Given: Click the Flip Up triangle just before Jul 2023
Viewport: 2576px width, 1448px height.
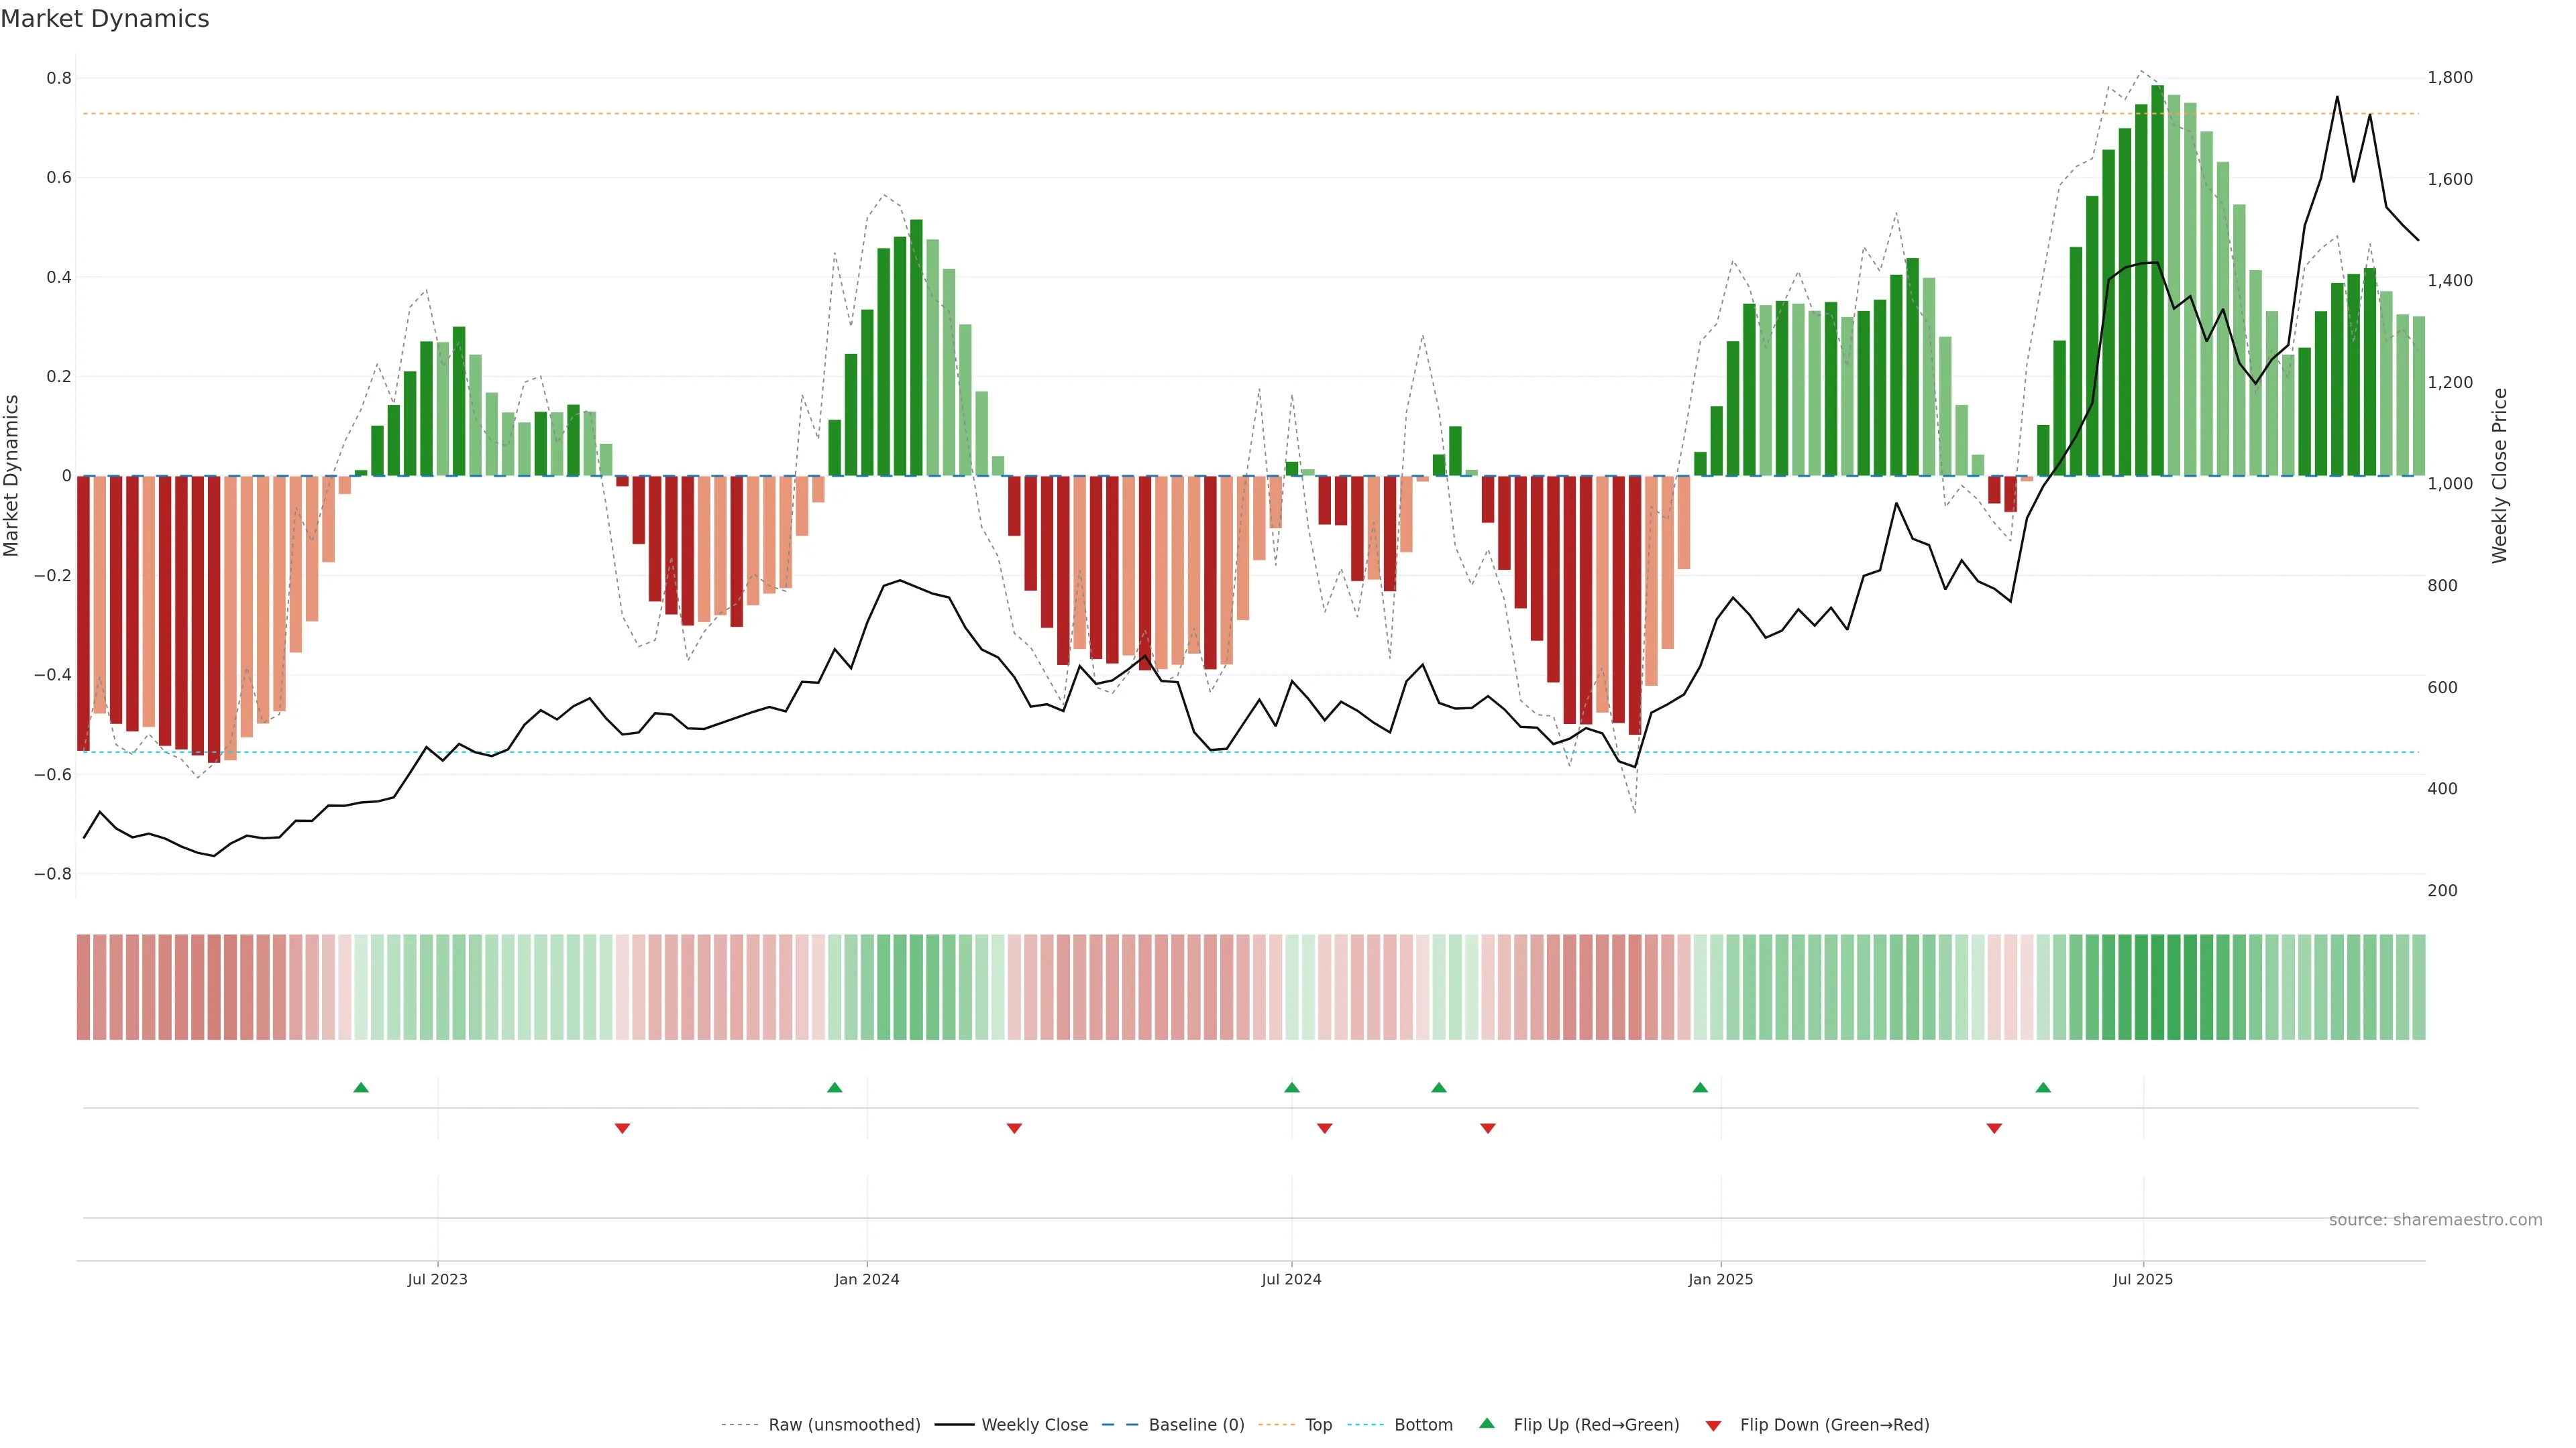Looking at the screenshot, I should coord(361,1087).
